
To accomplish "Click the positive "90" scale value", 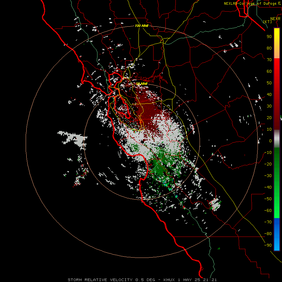I will click(269, 37).
